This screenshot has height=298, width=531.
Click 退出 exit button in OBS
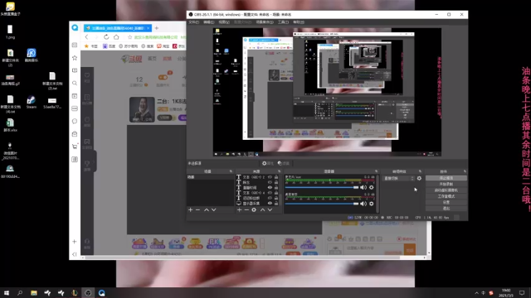pos(446,209)
